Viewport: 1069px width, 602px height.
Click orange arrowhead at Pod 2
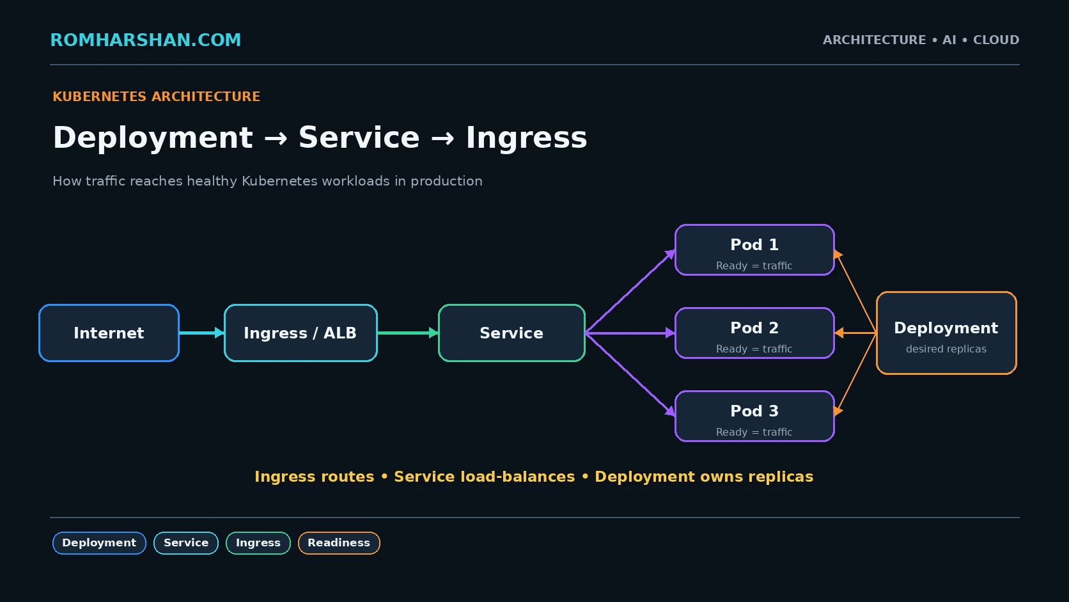point(839,333)
